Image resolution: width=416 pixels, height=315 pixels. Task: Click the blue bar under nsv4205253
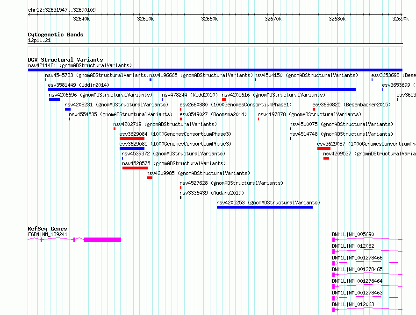click(x=265, y=207)
